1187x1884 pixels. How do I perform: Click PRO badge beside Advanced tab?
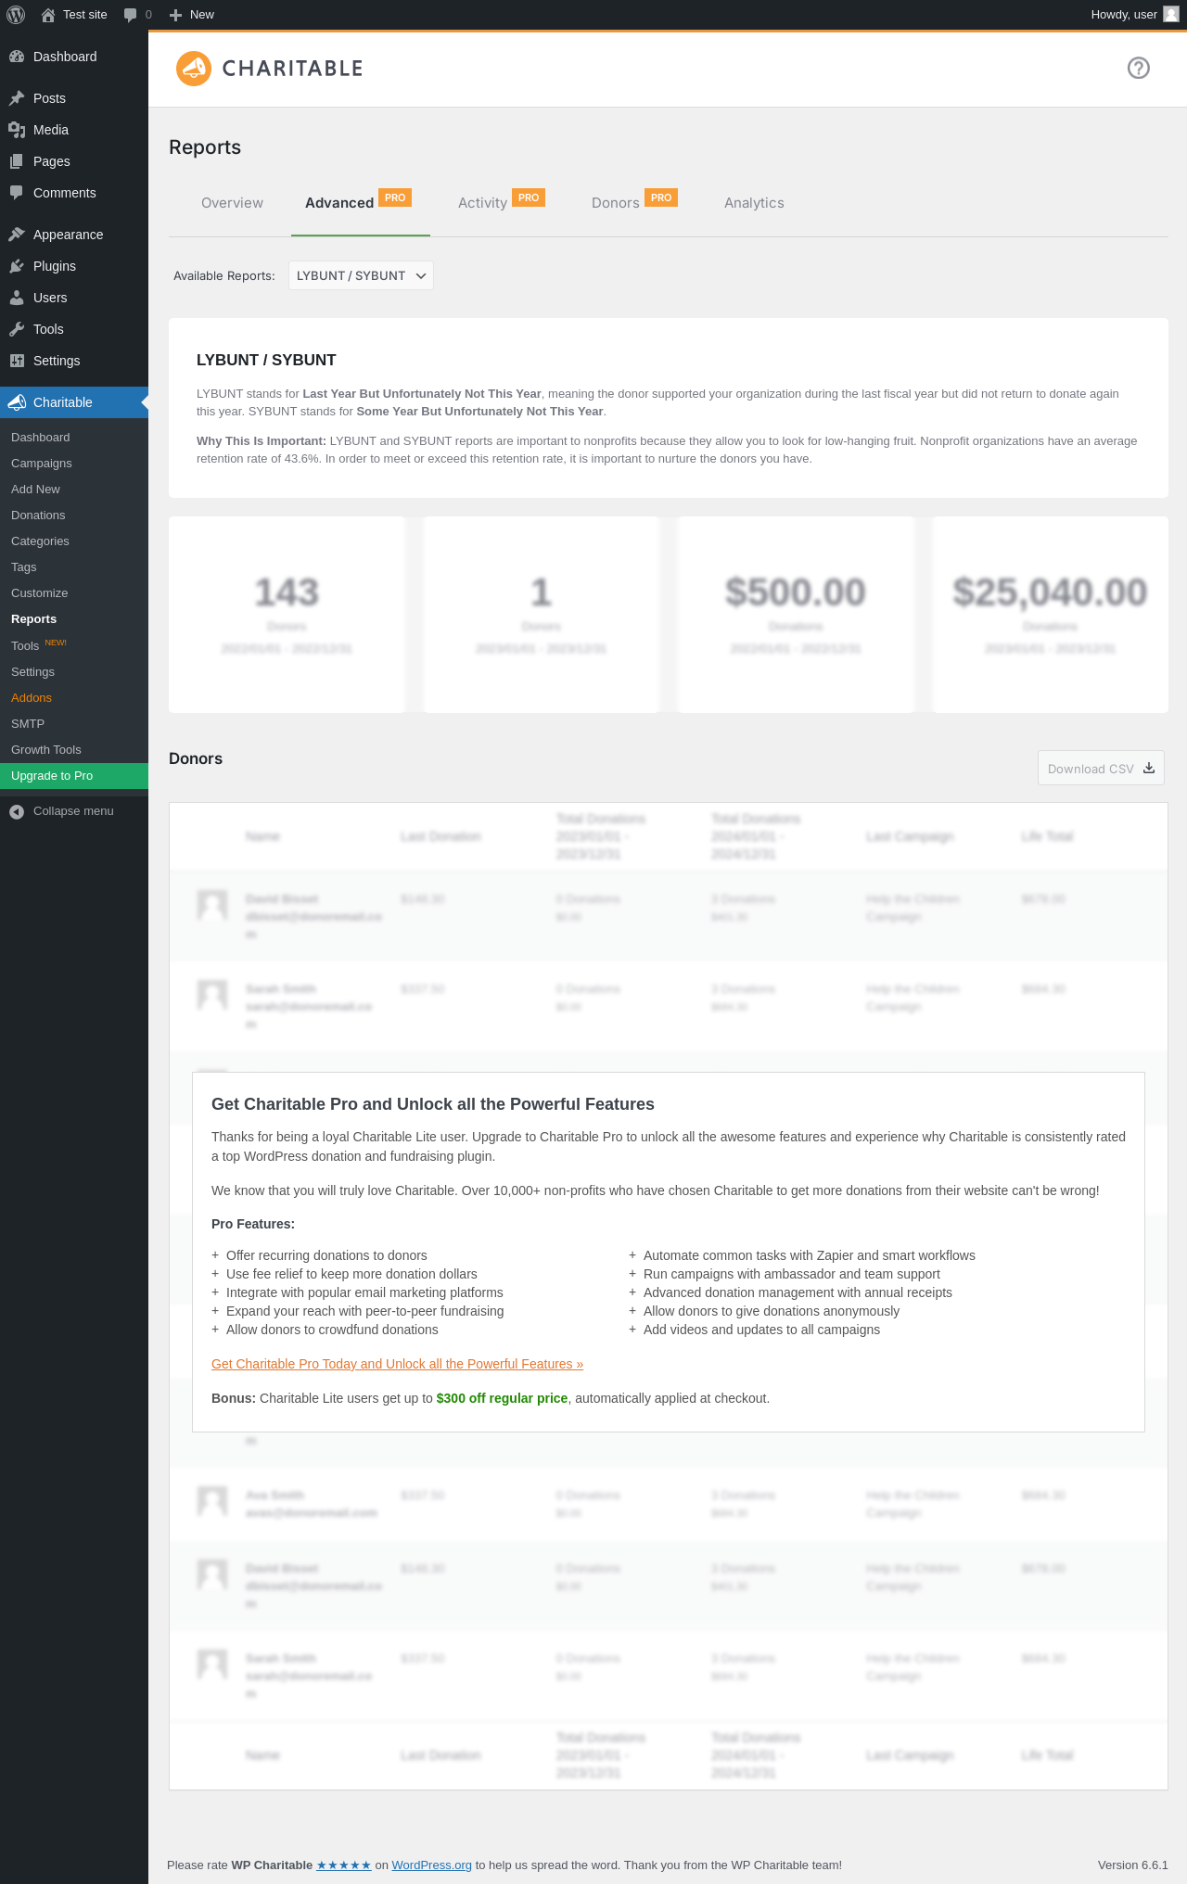(x=395, y=197)
